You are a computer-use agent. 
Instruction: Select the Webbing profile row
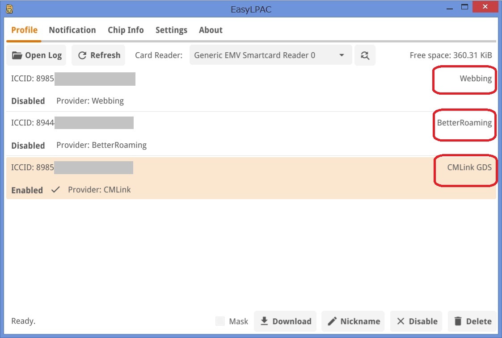click(x=224, y=89)
